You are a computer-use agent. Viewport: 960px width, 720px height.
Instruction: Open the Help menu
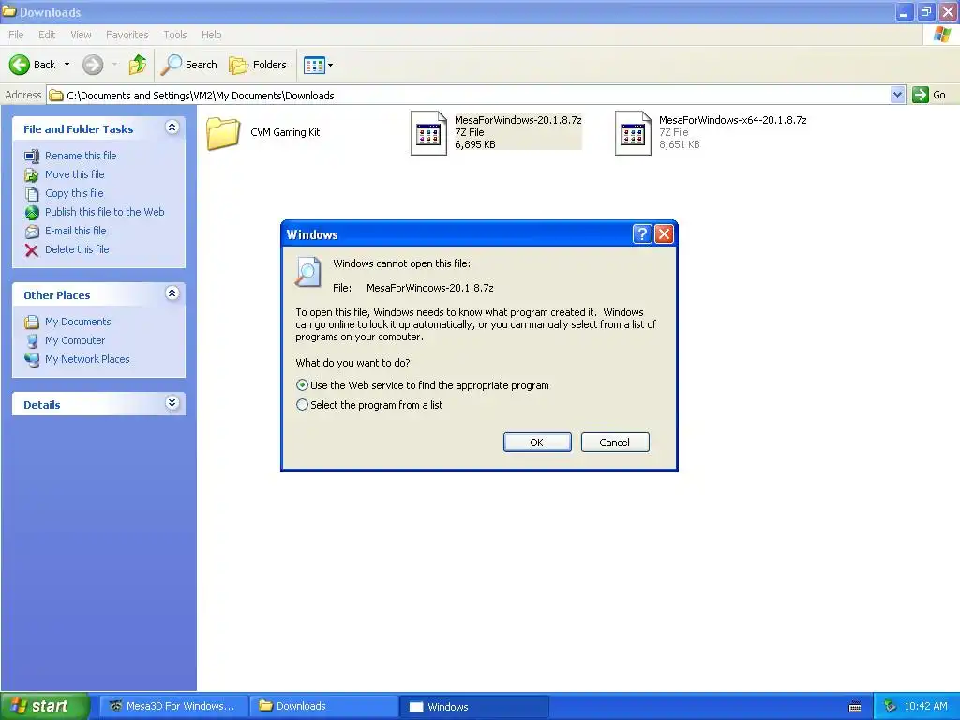(x=211, y=35)
